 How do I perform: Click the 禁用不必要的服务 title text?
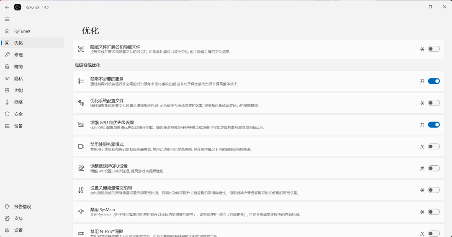coord(107,79)
